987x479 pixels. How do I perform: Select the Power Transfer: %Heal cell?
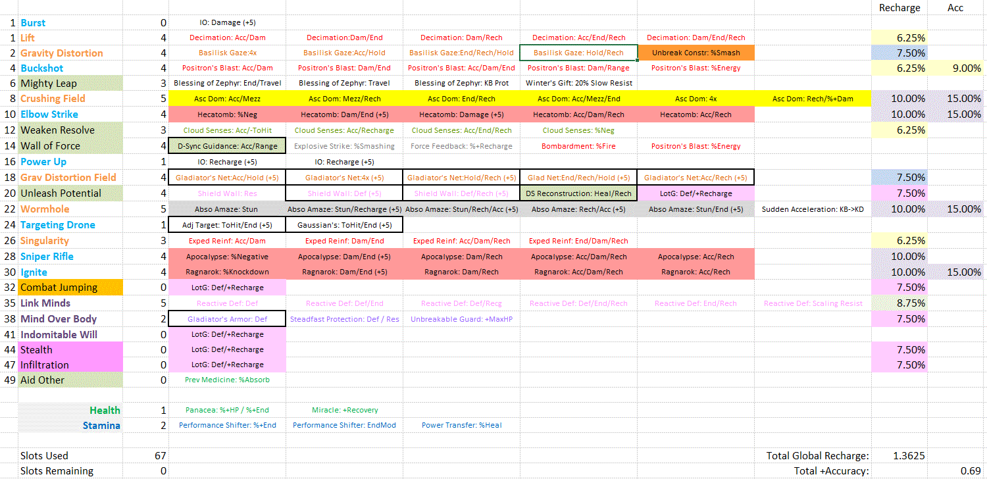click(x=461, y=425)
